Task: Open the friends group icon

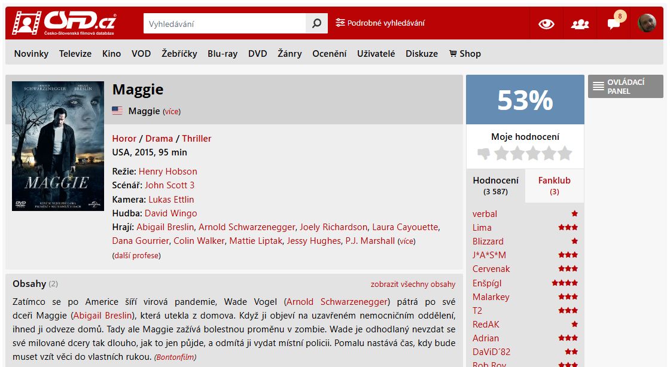Action: coord(580,25)
